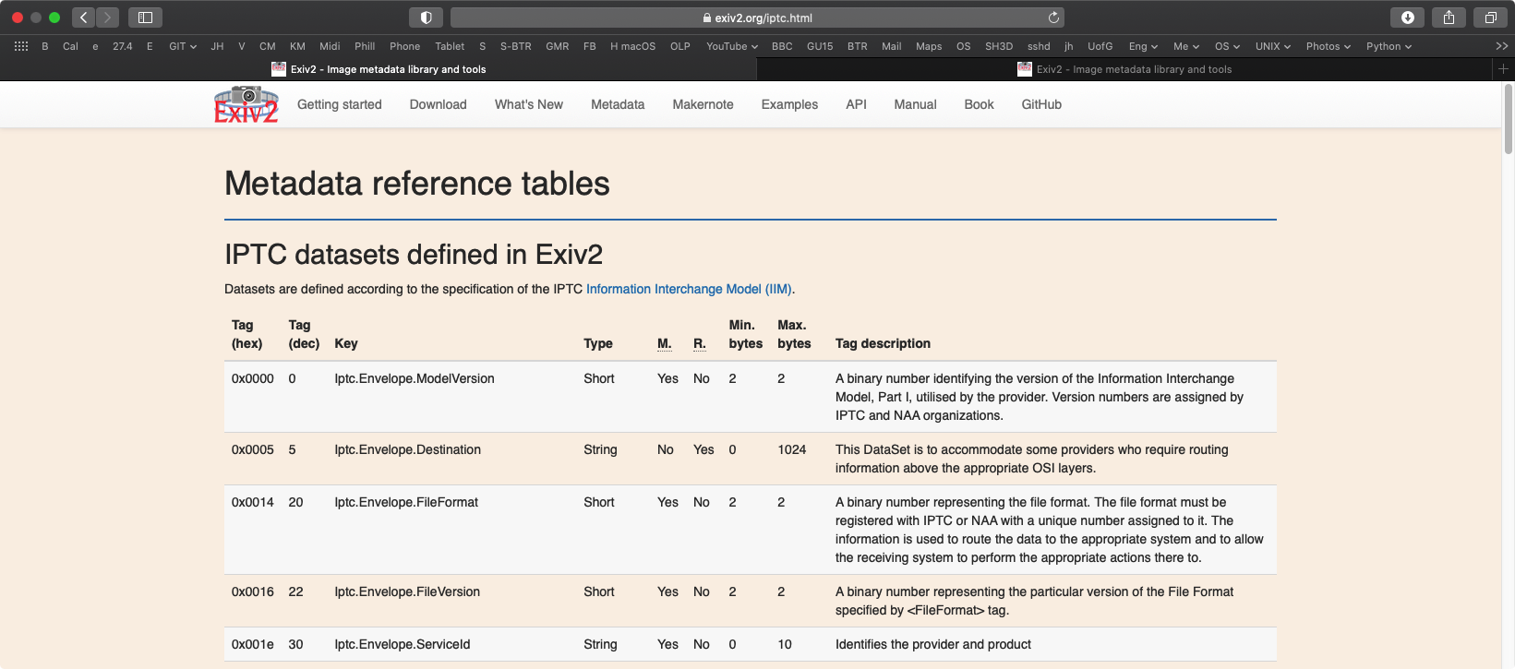Select the Iptc.Envelope.ServiceId key text
The image size is (1515, 669).
click(x=403, y=644)
